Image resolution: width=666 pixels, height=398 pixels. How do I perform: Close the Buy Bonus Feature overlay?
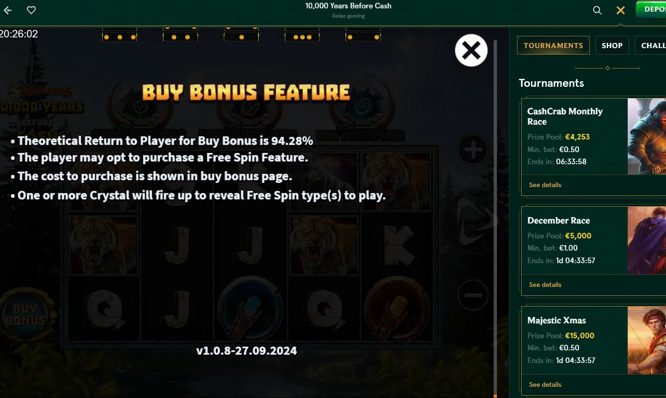point(471,50)
